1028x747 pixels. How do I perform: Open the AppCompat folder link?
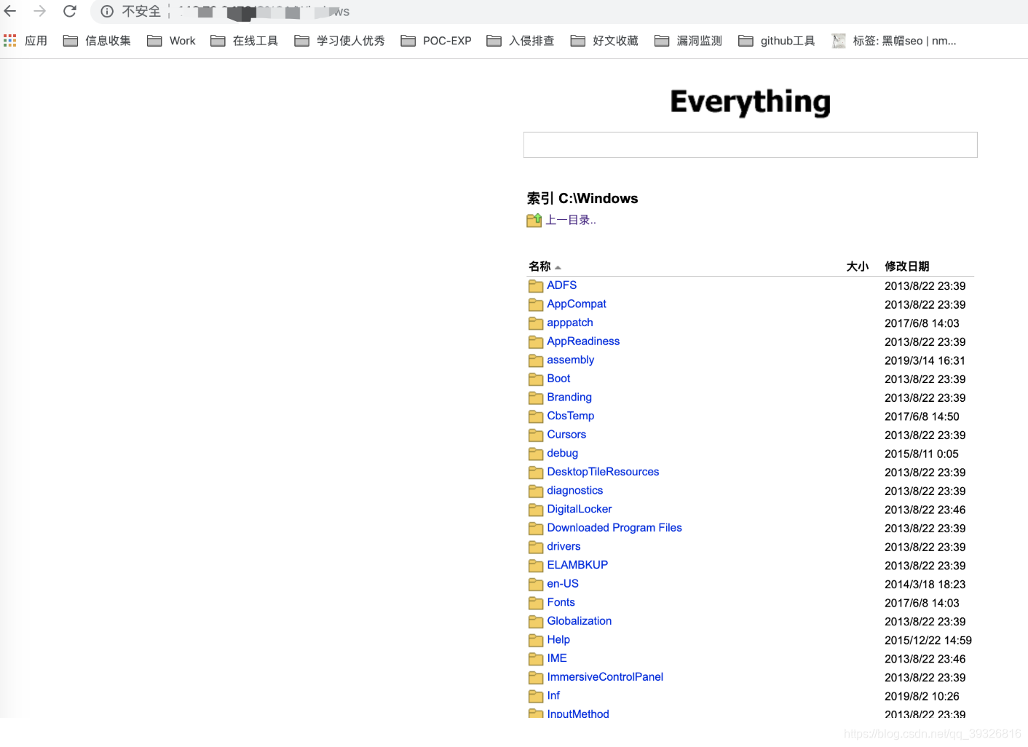coord(577,304)
